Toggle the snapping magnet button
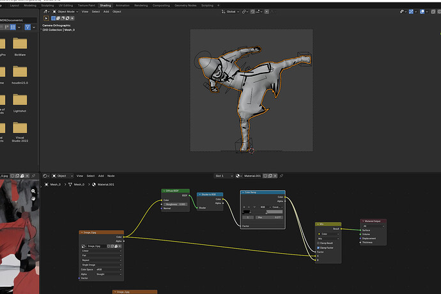Viewport: 441px width, 294px height. point(252,11)
